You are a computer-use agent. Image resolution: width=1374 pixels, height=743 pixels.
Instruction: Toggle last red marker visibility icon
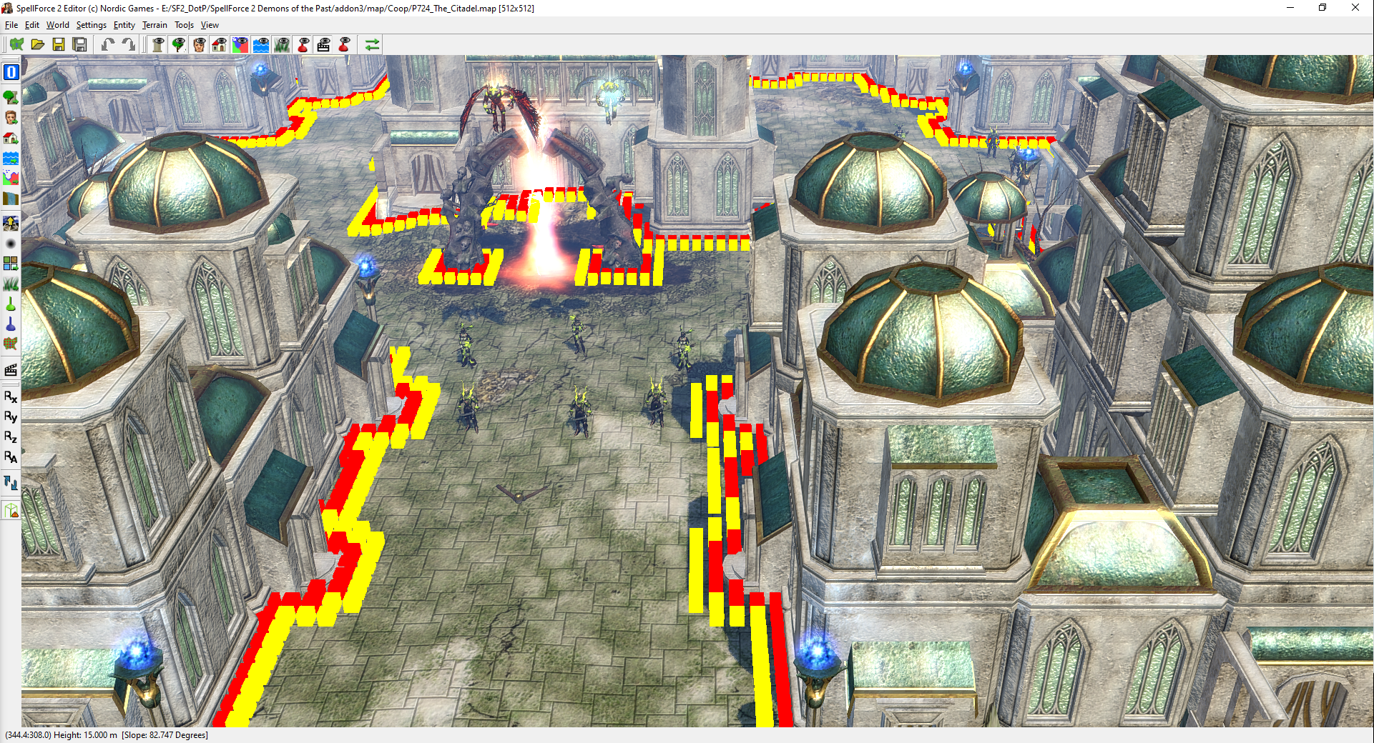pos(344,45)
